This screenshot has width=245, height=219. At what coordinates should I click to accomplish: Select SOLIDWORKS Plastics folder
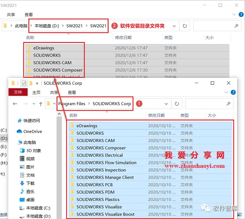coord(150,200)
